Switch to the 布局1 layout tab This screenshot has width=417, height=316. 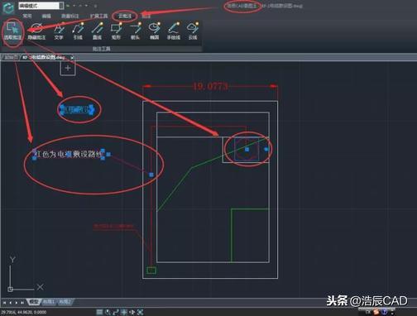click(49, 302)
